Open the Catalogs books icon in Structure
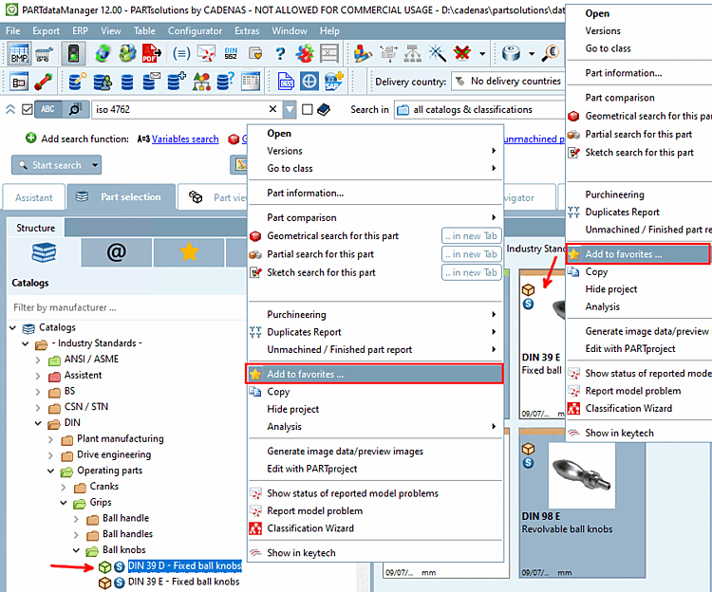 click(44, 252)
